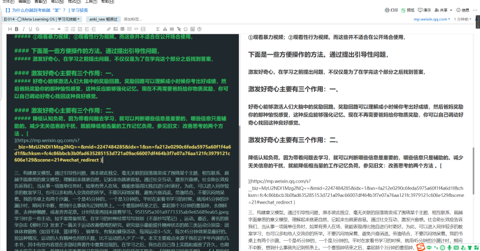480x251 pixels.
Task: Toggle bold formatting in the Markdown toolbar
Action: tap(17, 29)
